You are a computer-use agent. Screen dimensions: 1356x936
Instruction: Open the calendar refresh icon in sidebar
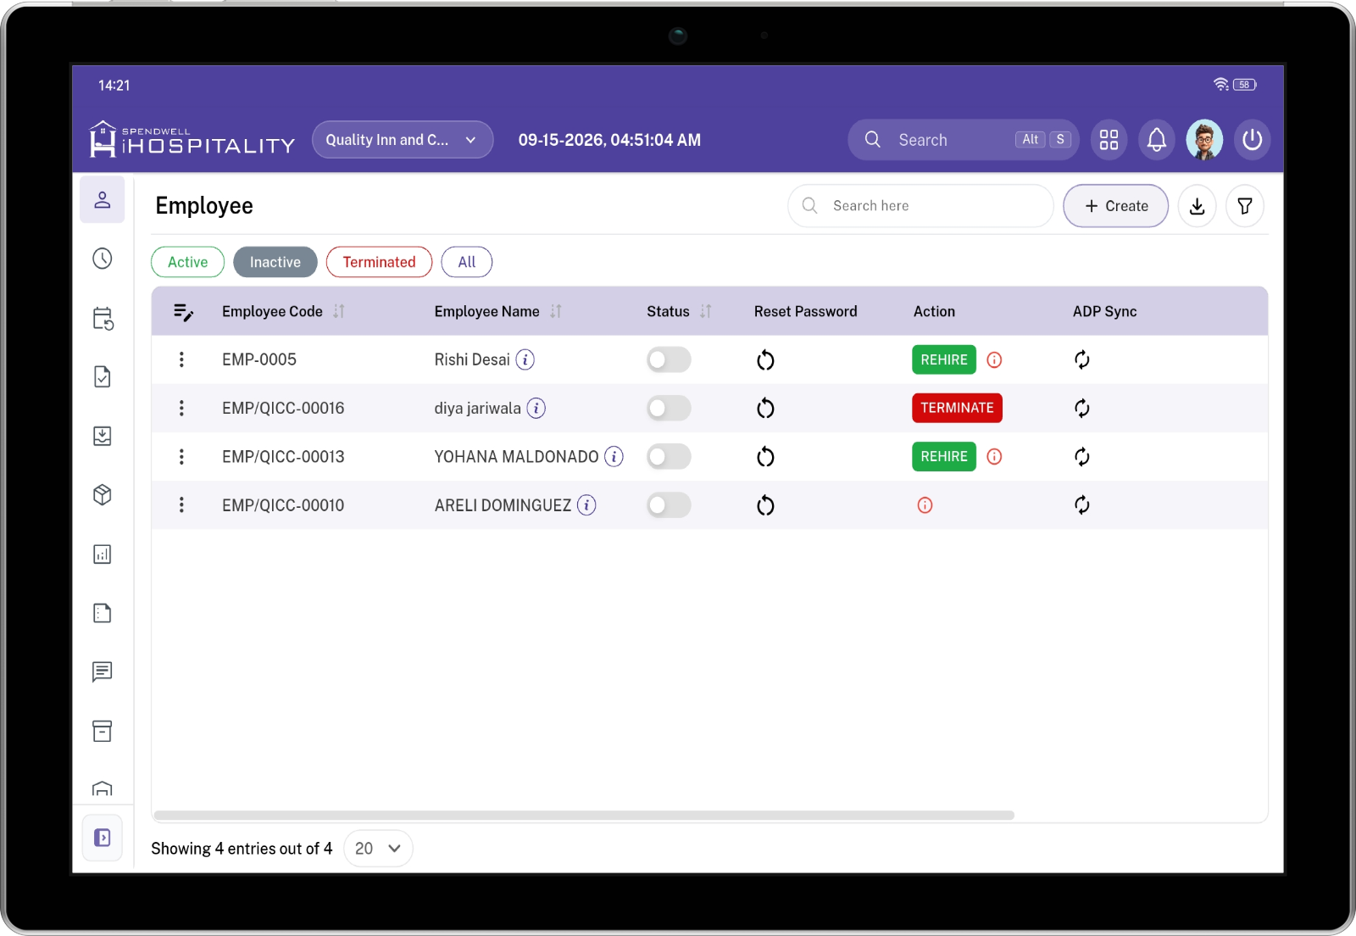[x=103, y=319]
